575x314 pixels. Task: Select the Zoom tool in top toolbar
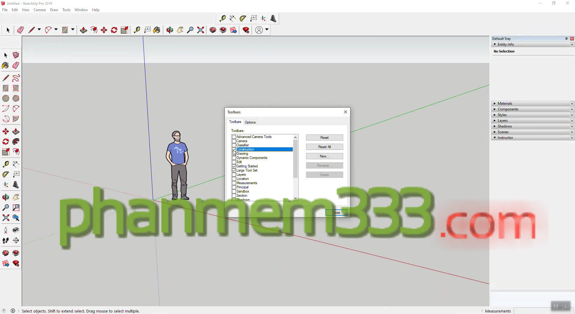pyautogui.click(x=190, y=30)
